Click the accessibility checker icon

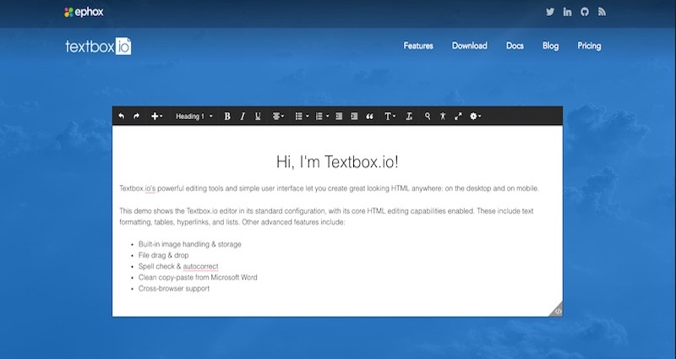click(443, 117)
